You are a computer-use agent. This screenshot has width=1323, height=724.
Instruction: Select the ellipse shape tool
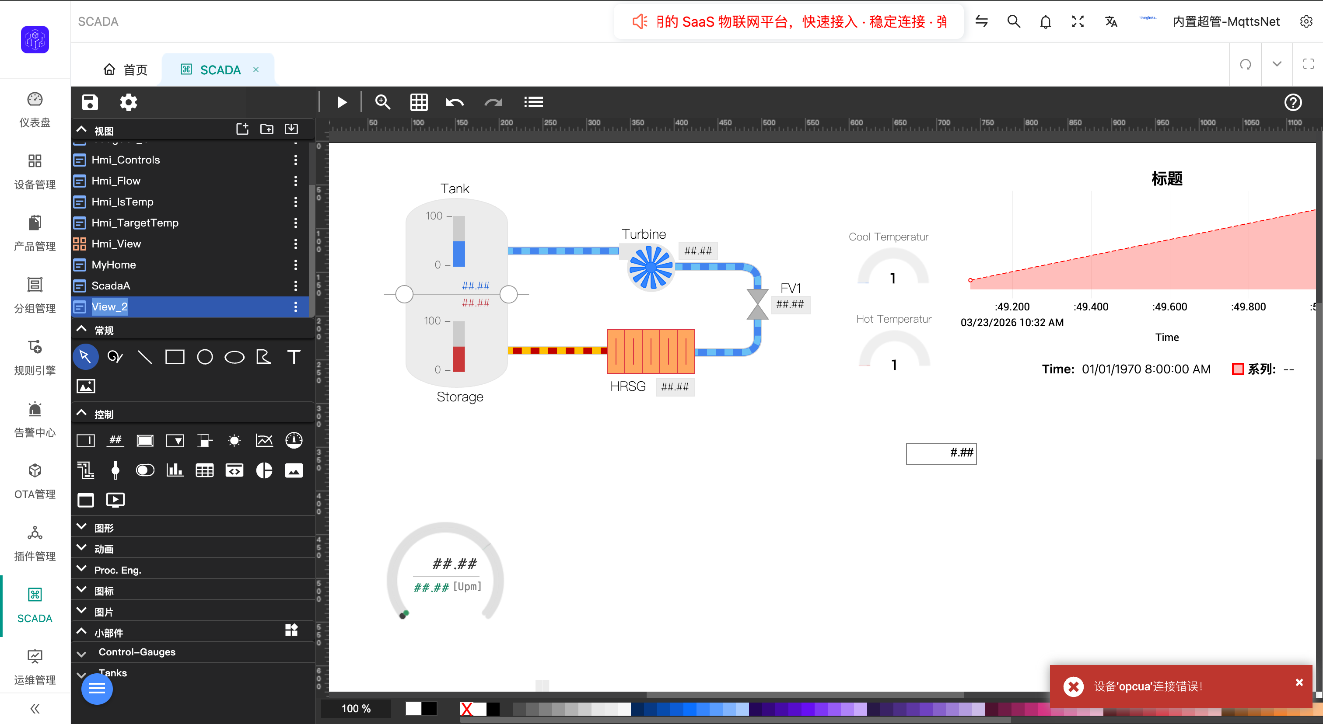point(234,357)
